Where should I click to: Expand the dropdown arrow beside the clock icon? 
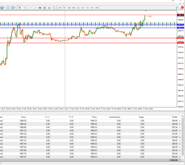(x=4, y=8)
